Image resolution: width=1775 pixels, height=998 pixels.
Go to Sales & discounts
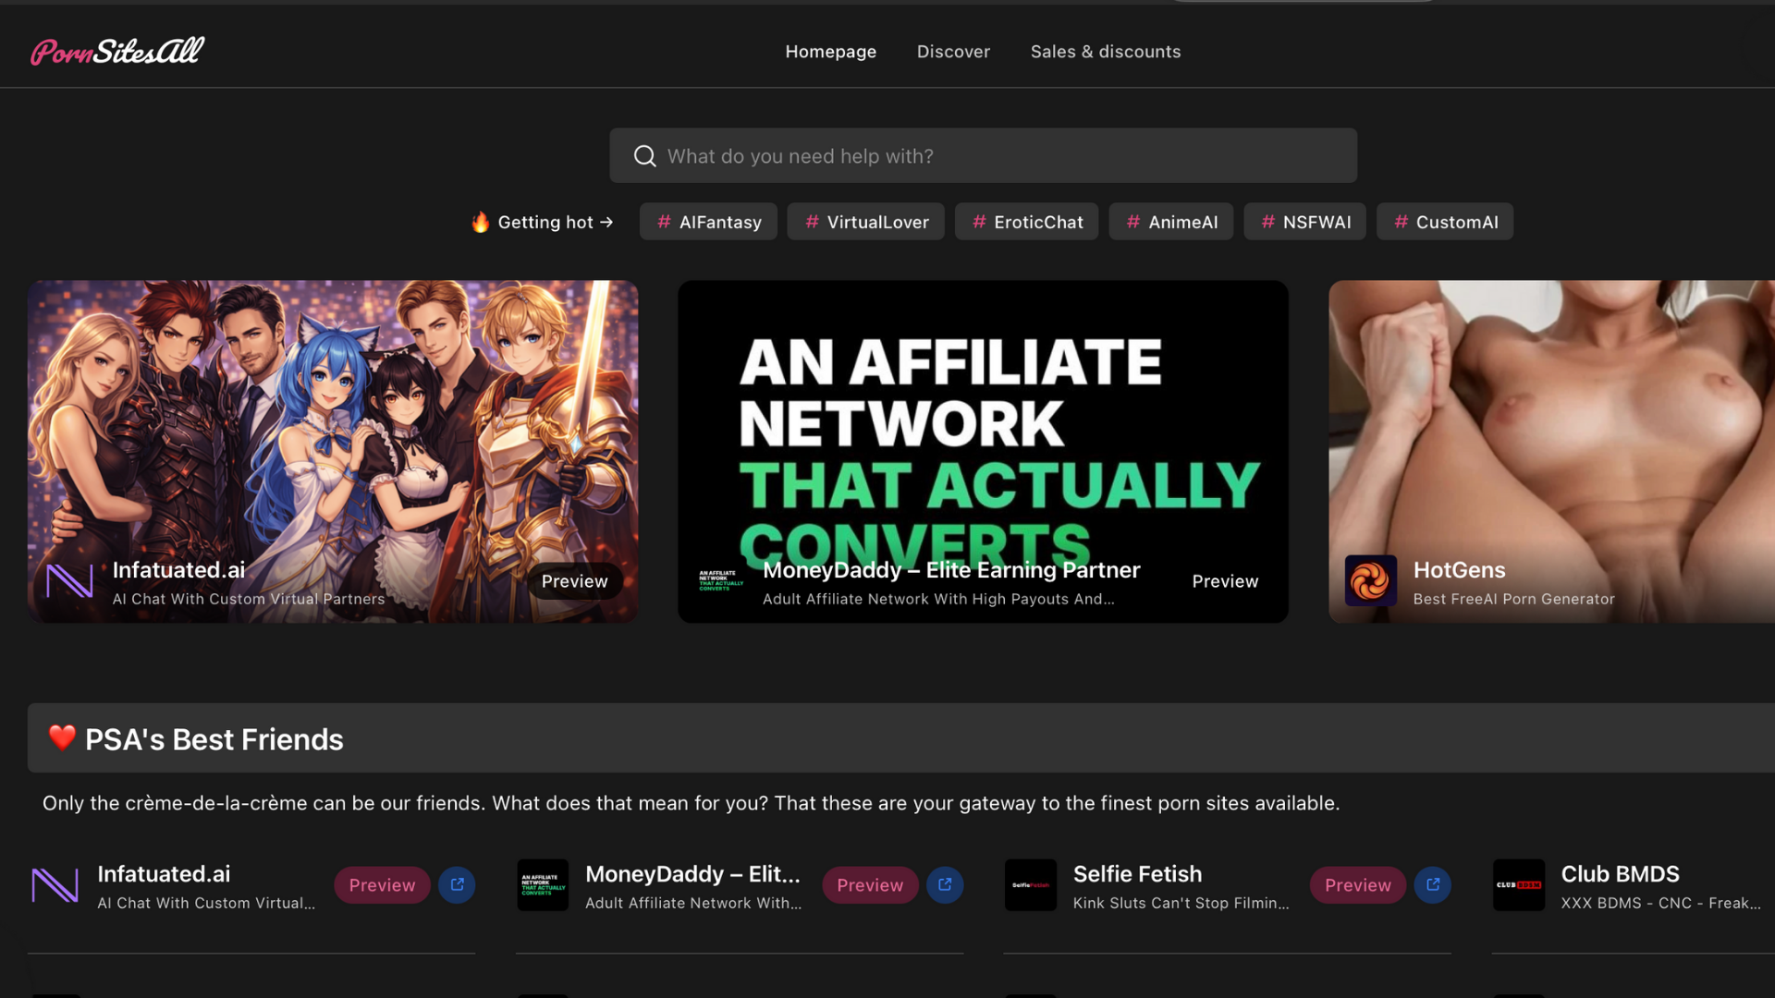point(1106,52)
